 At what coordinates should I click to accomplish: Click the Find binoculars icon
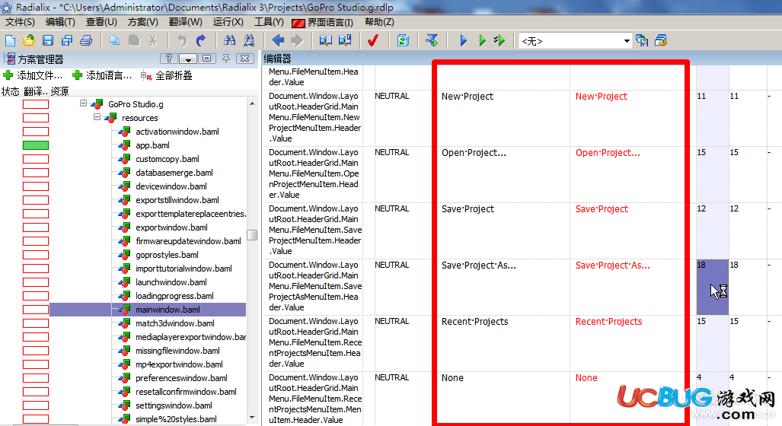(x=229, y=41)
